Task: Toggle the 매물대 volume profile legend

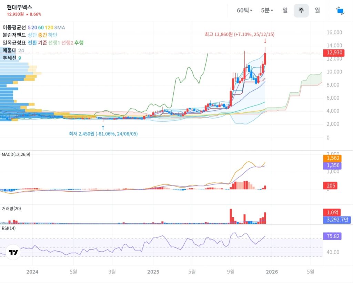Action: (x=9, y=50)
